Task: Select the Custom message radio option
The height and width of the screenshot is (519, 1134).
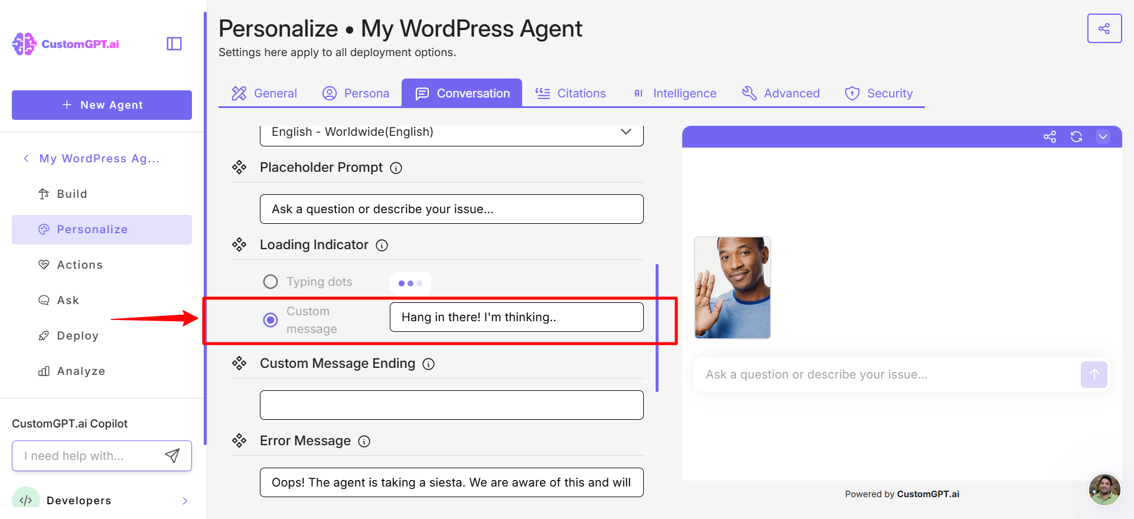Action: click(271, 320)
